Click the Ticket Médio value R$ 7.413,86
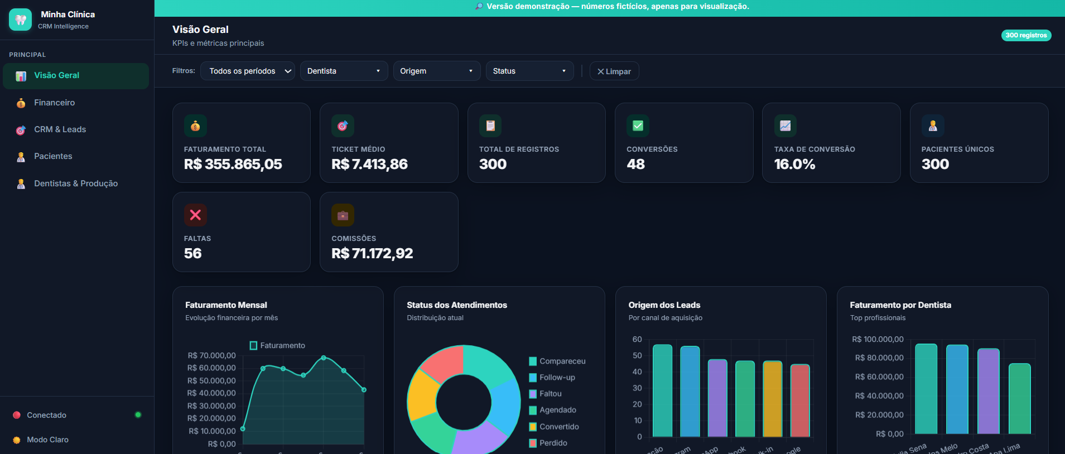The width and height of the screenshot is (1065, 454). 369,164
